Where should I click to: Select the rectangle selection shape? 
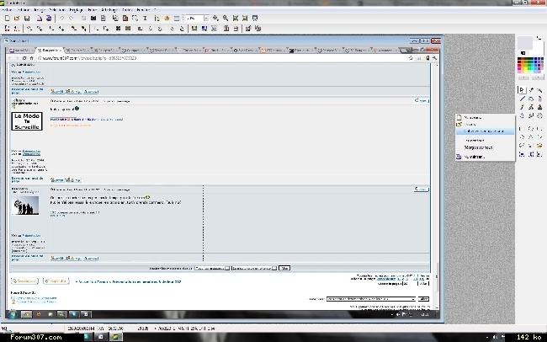pyautogui.click(x=522, y=129)
